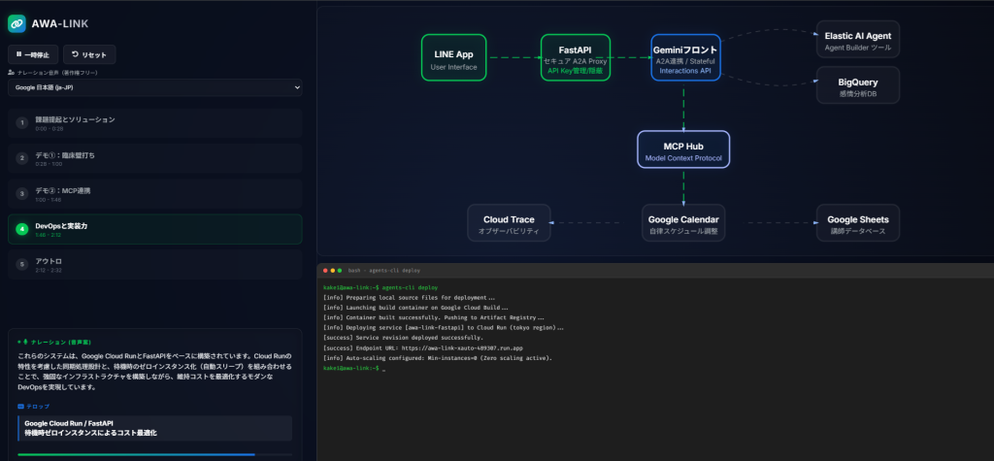Click the narration voice person icon
The width and height of the screenshot is (994, 461).
click(11, 73)
